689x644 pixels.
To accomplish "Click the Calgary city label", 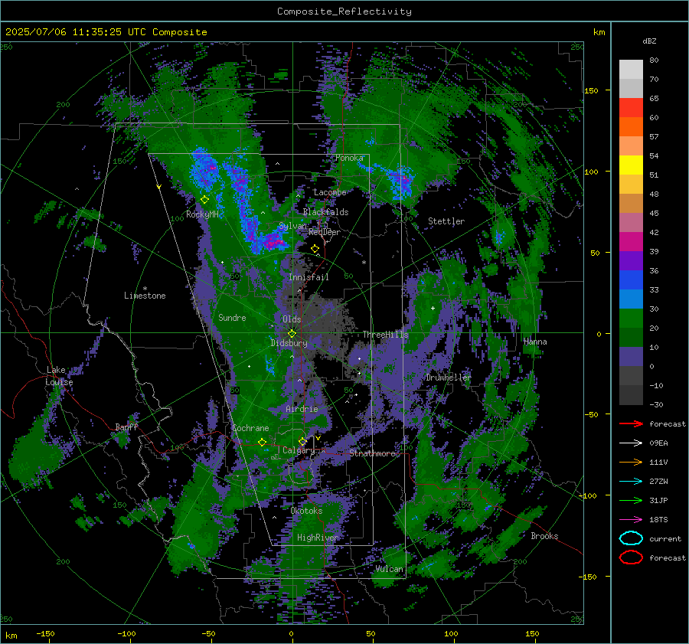I will 299,450.
